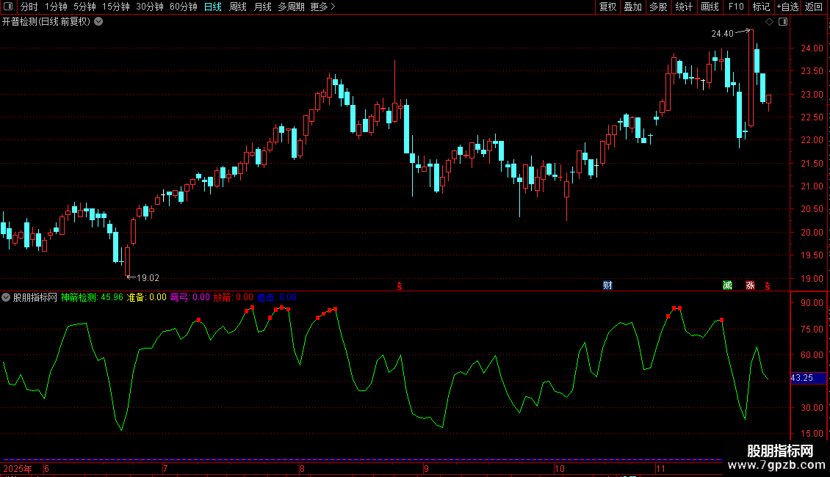The image size is (830, 477).
Task: Click the 开普检测(日线.前复权) chart title
Action: pos(46,22)
